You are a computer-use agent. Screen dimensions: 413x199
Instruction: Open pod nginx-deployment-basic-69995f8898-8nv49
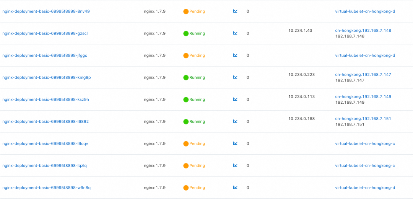tap(46, 11)
